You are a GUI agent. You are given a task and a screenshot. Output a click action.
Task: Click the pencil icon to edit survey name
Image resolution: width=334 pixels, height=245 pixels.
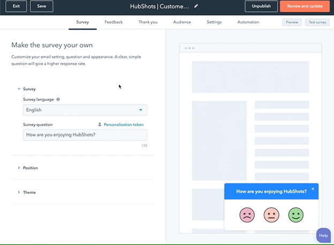coord(196,6)
